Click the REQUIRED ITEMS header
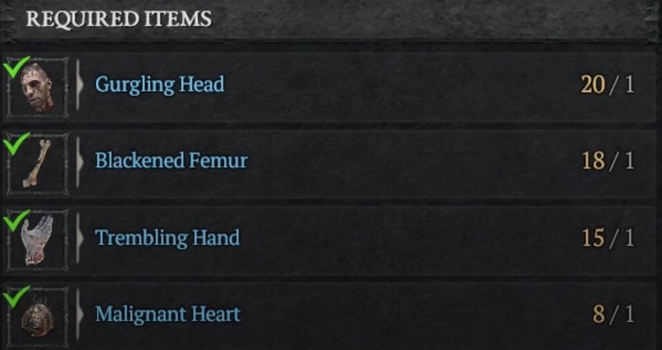 119,19
